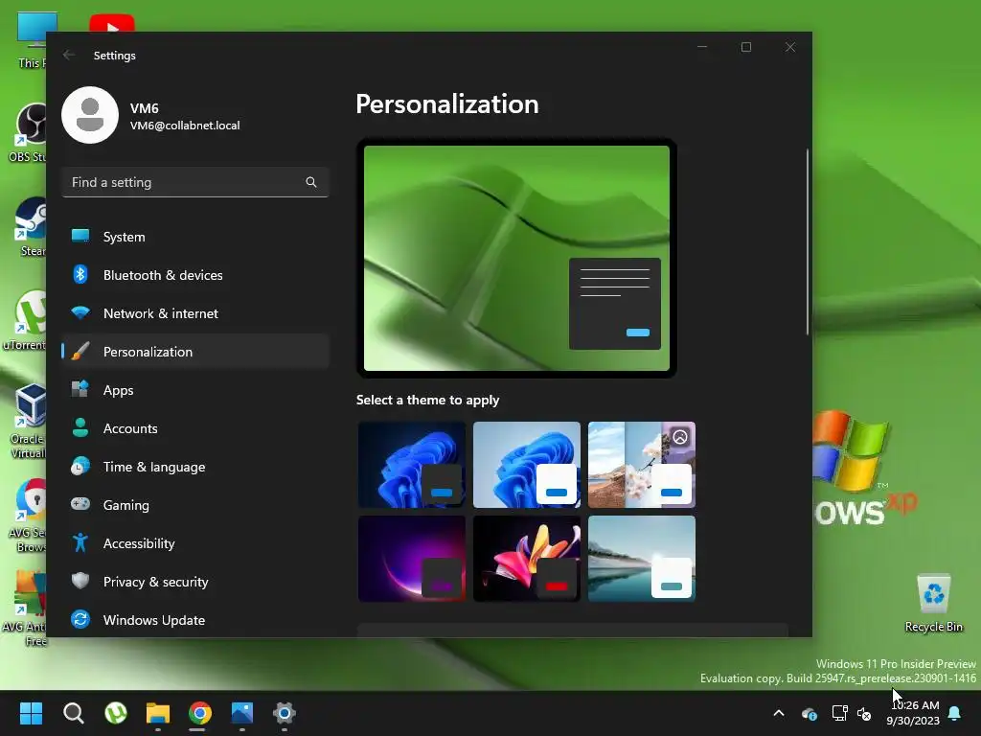Screen dimensions: 981x736
Task: Apply the Windows spotlight landscape theme
Action: pyautogui.click(x=642, y=465)
